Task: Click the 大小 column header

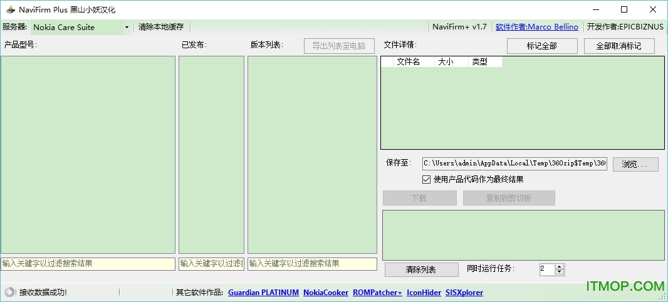Action: (451, 62)
